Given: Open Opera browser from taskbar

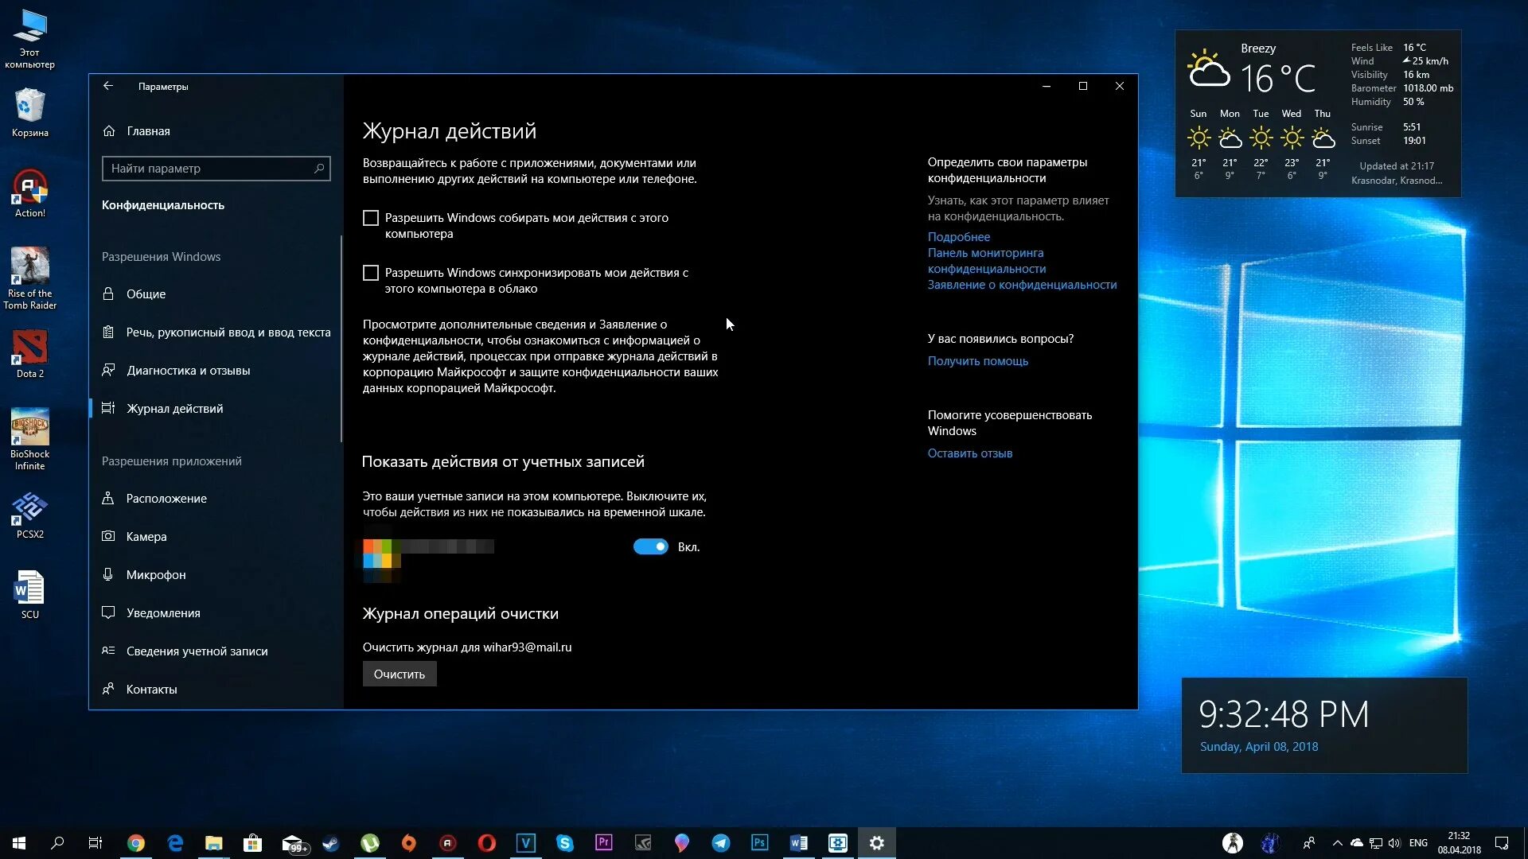Looking at the screenshot, I should point(487,842).
